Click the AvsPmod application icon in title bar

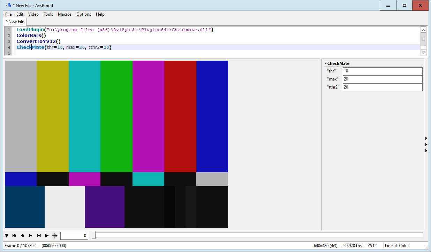point(8,5)
